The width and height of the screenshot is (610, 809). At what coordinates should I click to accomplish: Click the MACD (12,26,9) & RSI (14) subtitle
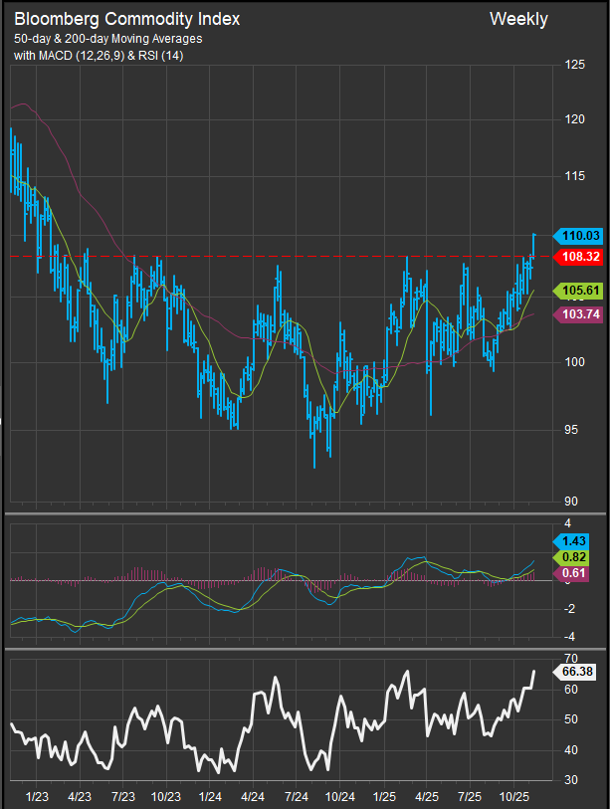[x=98, y=55]
